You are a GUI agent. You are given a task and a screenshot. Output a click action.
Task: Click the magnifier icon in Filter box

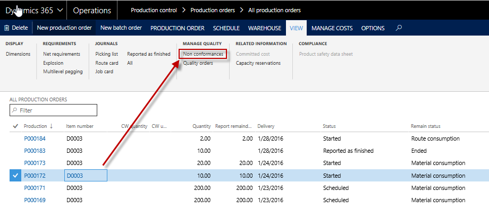(x=15, y=110)
